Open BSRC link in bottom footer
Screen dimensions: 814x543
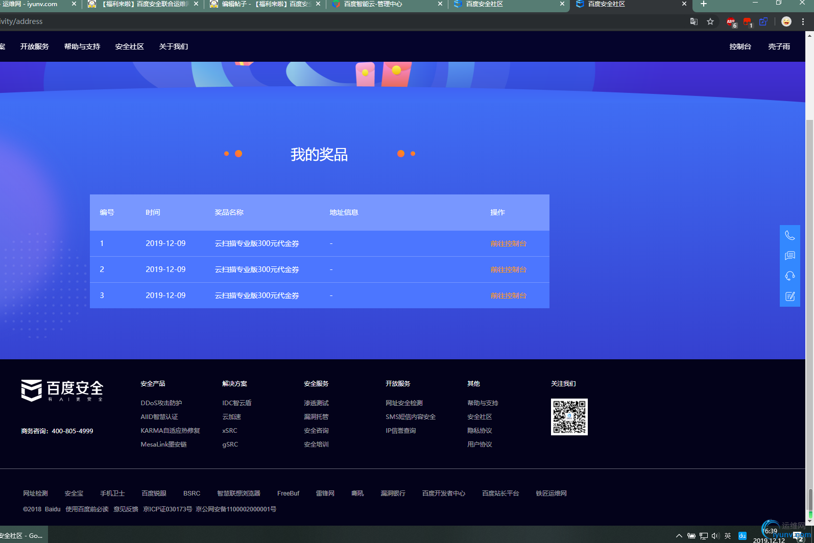[x=191, y=493]
